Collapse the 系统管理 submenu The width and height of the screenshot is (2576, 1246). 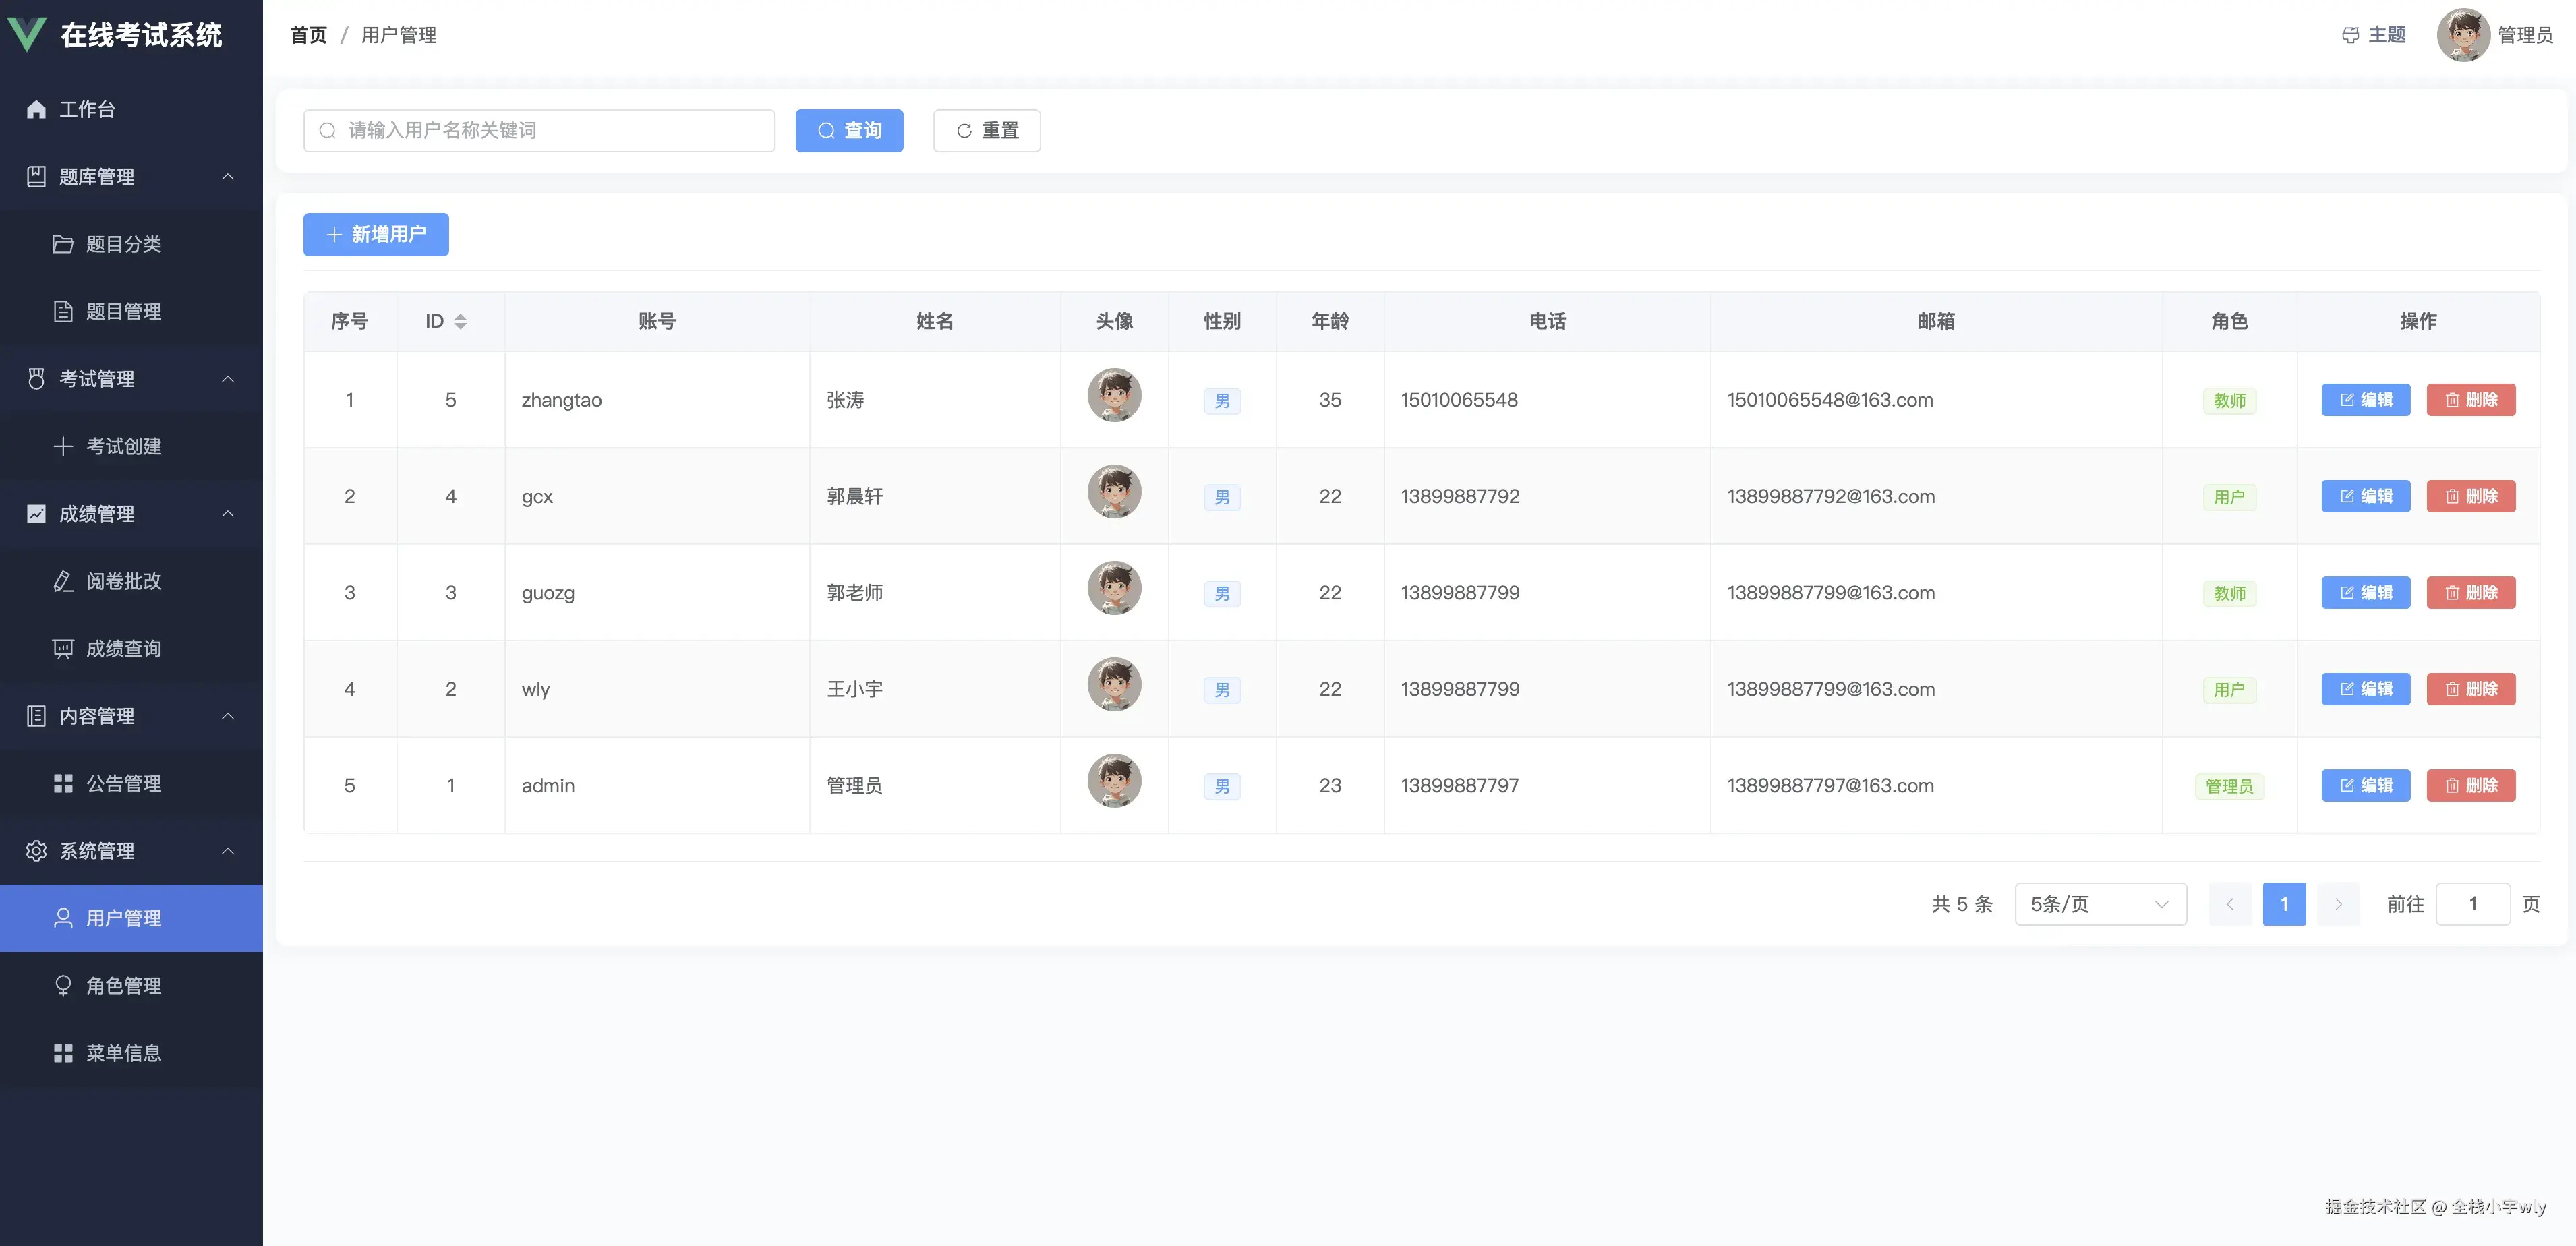(228, 850)
